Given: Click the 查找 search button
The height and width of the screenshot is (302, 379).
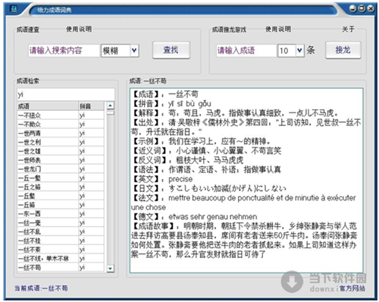Looking at the screenshot, I should pyautogui.click(x=171, y=50).
